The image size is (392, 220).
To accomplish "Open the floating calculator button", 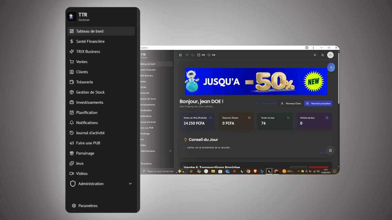I will tap(330, 151).
